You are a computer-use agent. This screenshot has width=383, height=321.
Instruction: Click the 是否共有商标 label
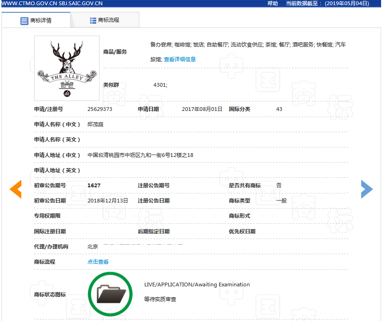click(245, 185)
